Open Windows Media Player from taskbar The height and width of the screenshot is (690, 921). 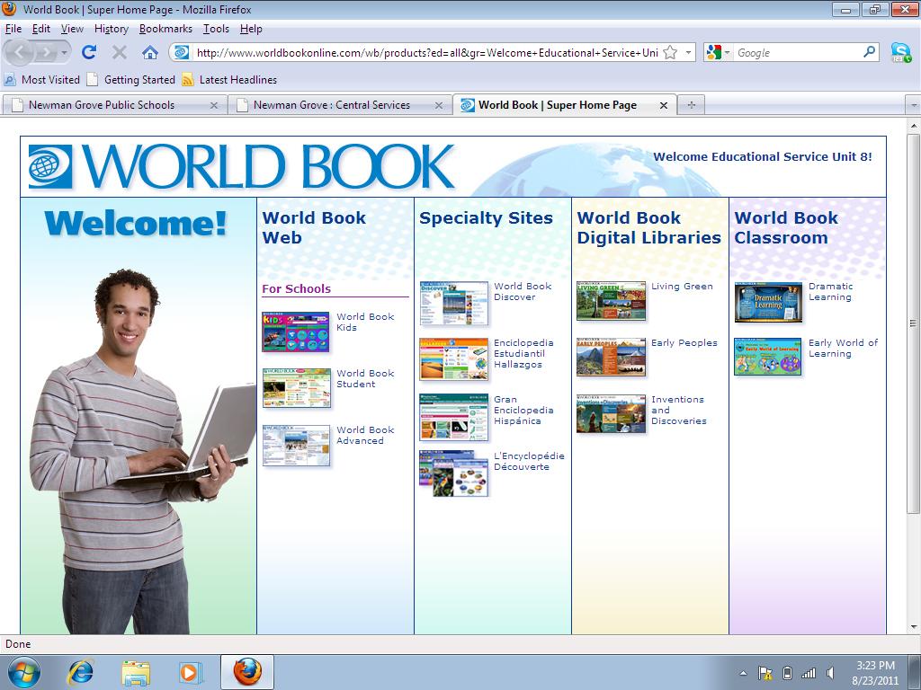click(190, 672)
